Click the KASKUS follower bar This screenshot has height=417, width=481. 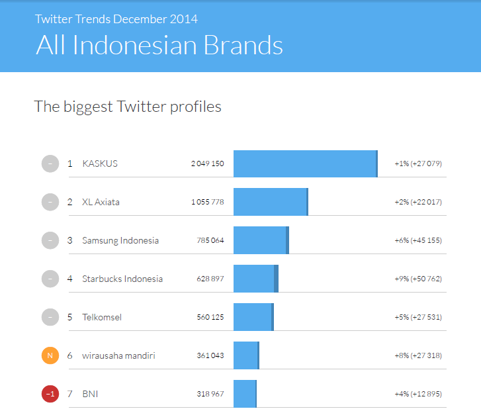(x=305, y=163)
